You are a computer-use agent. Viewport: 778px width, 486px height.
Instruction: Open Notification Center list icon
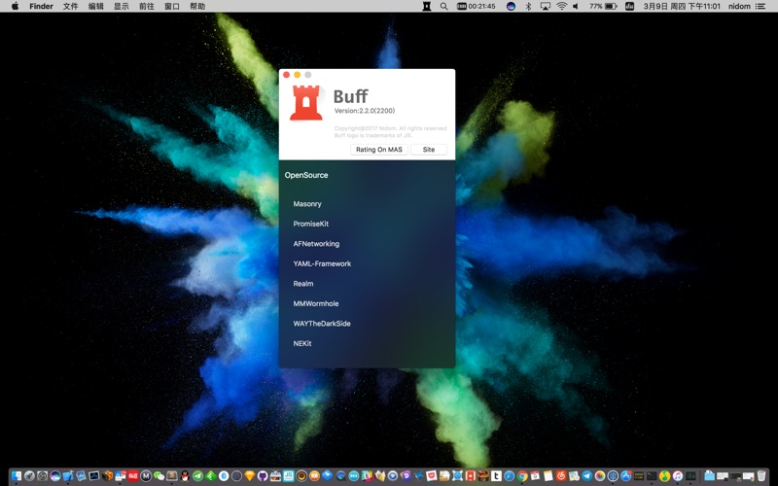click(x=760, y=6)
